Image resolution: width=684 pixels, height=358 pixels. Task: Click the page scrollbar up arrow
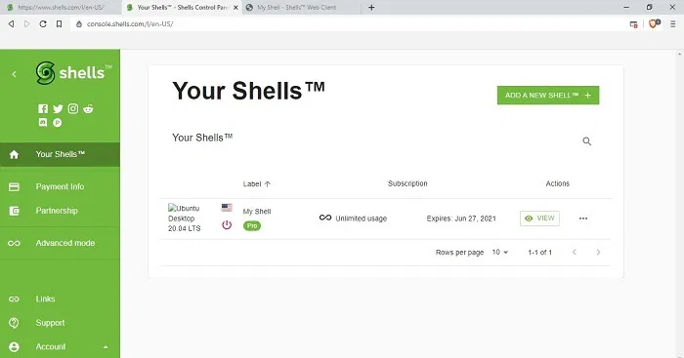(x=680, y=54)
